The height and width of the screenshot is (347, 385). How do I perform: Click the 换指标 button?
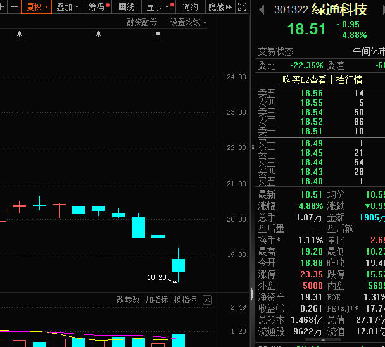coord(185,300)
